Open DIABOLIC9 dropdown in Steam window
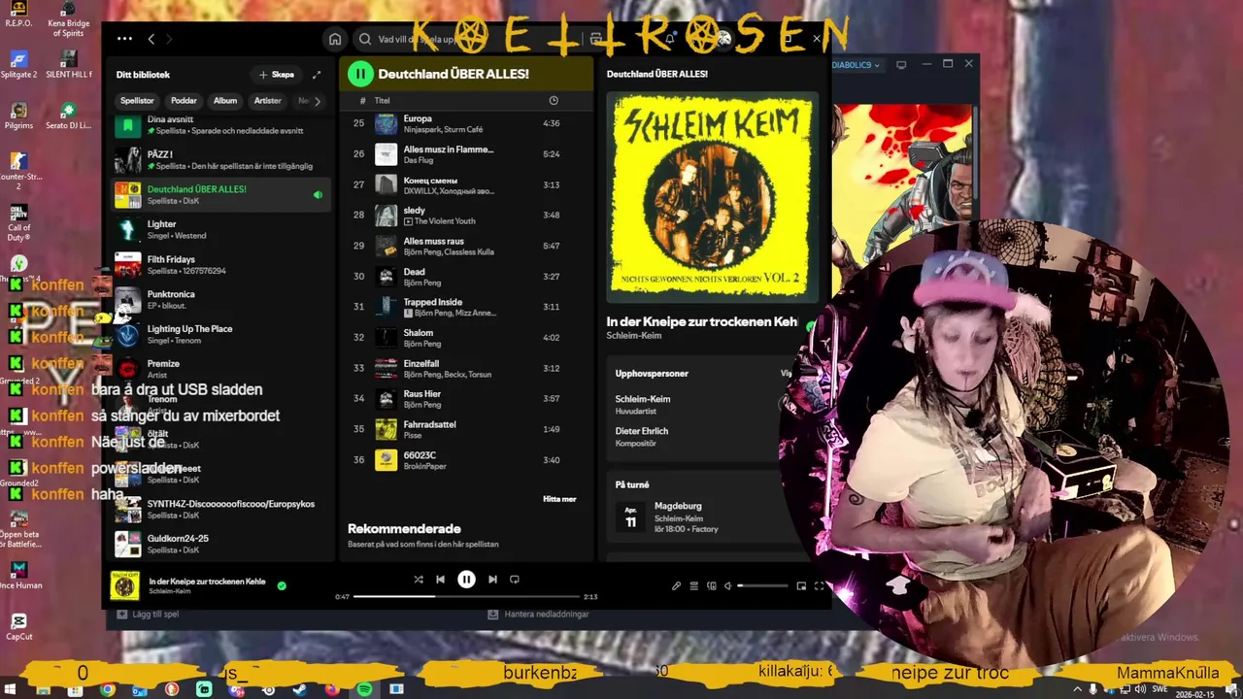This screenshot has height=699, width=1243. (857, 65)
